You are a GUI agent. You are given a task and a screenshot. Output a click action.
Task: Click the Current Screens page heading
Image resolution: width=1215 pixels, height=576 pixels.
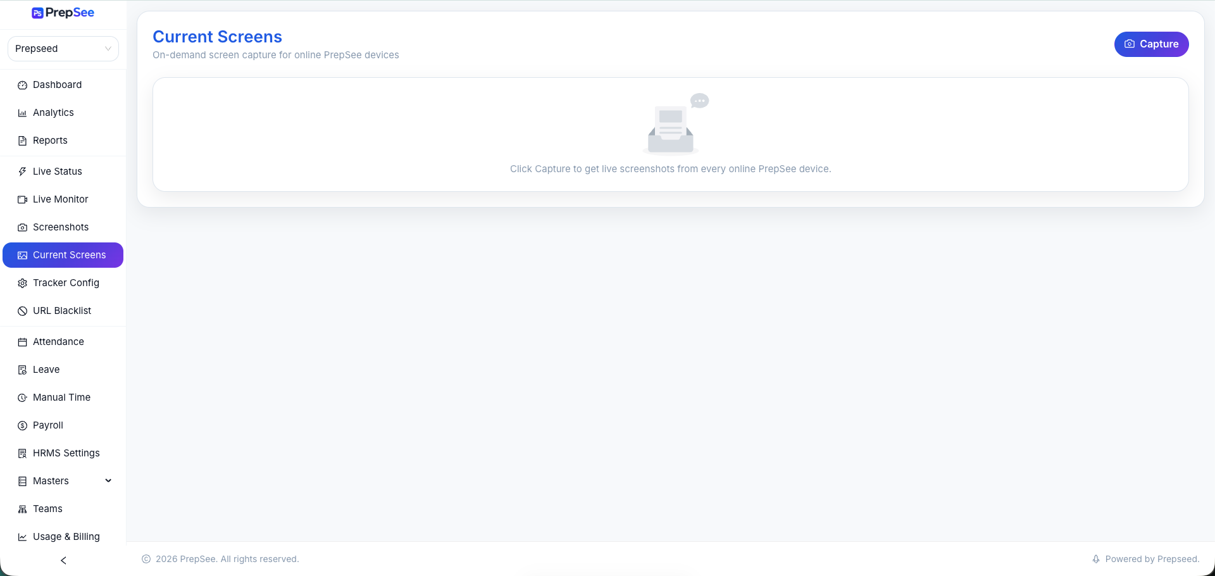click(x=217, y=37)
